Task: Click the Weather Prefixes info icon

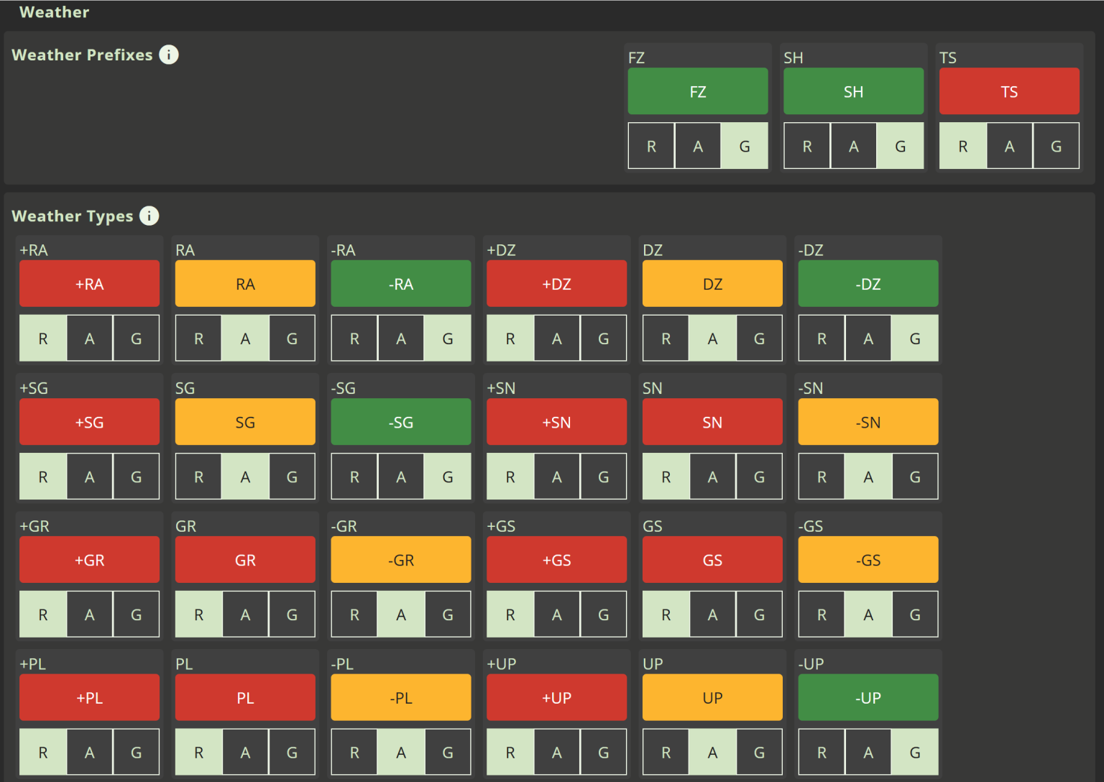Action: click(169, 55)
